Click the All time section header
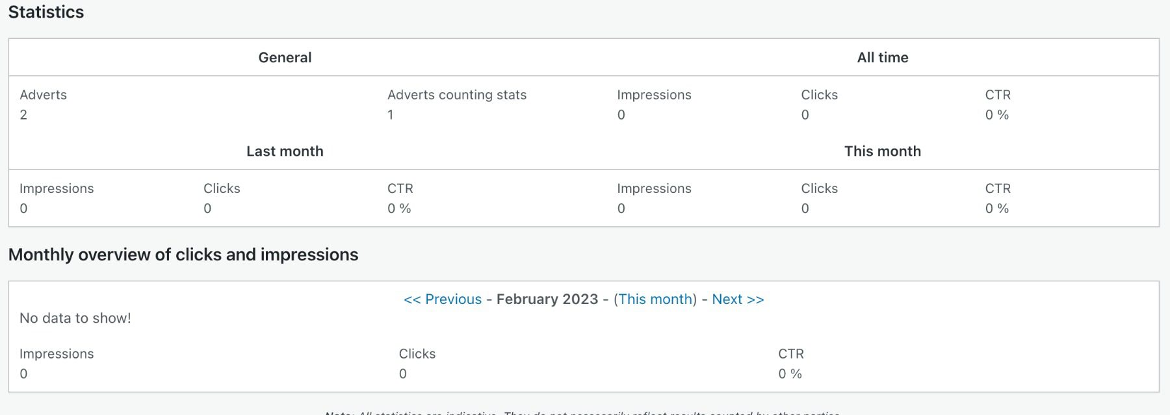1170x415 pixels. tap(883, 57)
